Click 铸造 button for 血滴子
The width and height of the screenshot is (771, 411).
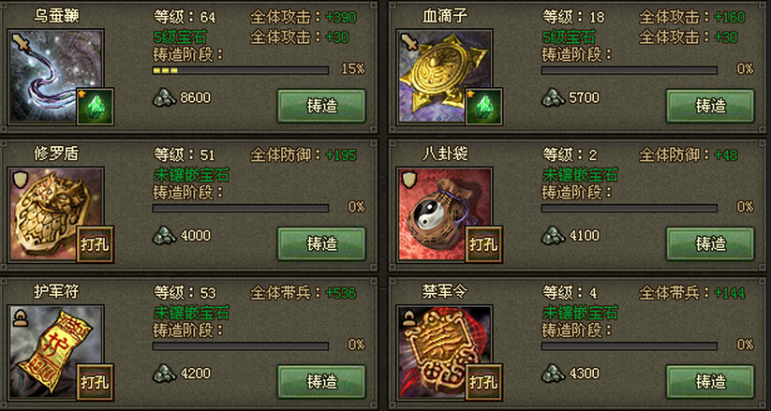click(710, 106)
